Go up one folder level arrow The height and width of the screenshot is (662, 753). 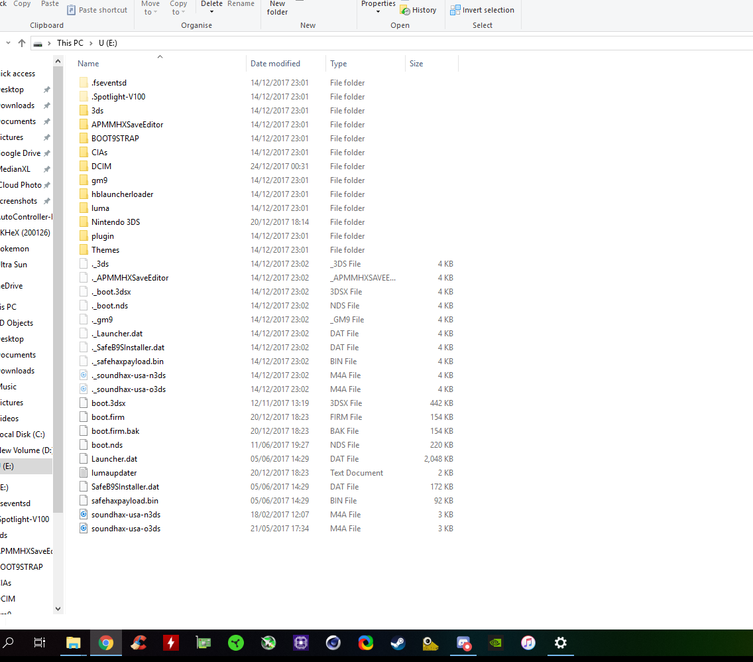coord(22,42)
